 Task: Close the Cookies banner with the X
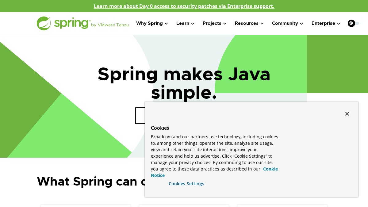pyautogui.click(x=347, y=114)
